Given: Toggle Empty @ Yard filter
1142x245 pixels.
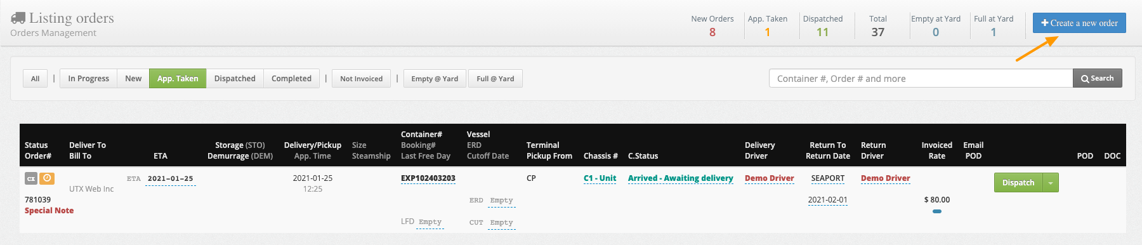Looking at the screenshot, I should (435, 78).
